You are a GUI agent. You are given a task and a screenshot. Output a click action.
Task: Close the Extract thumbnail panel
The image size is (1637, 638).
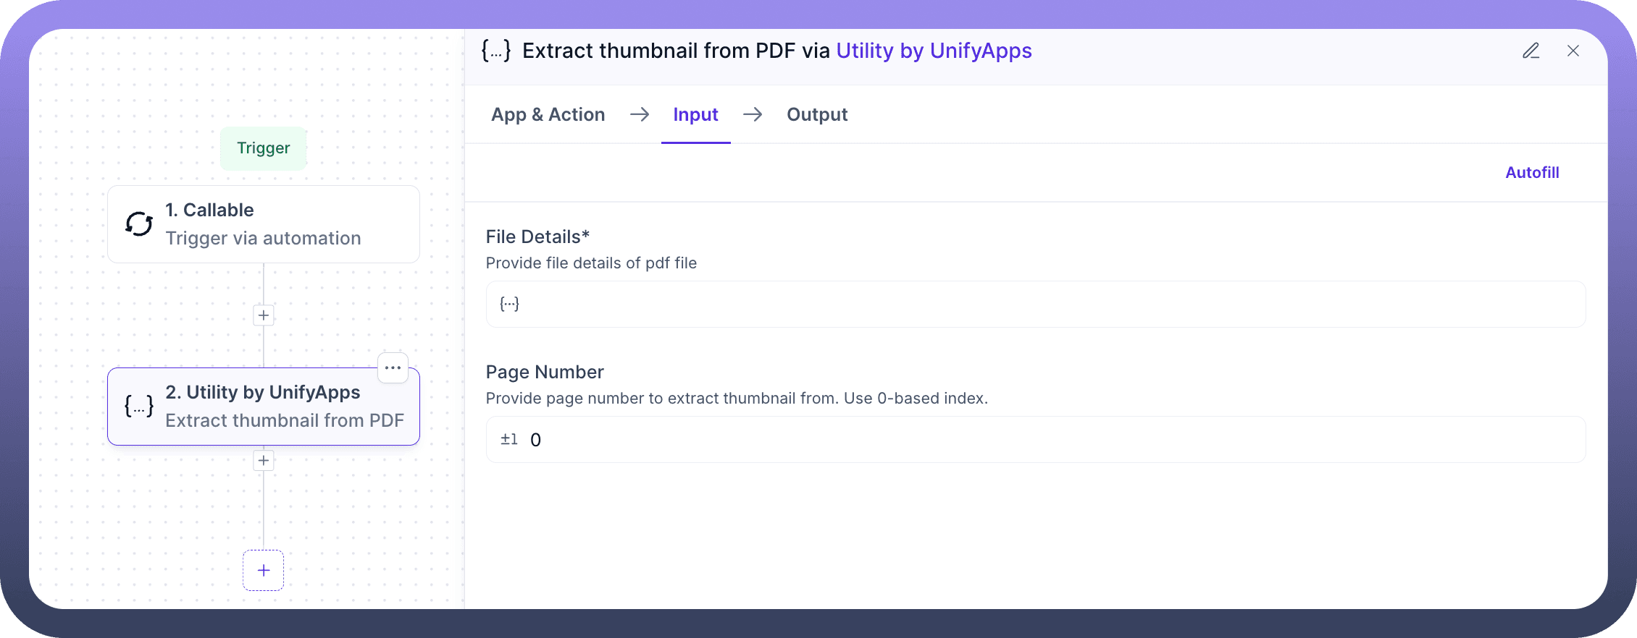click(x=1573, y=51)
